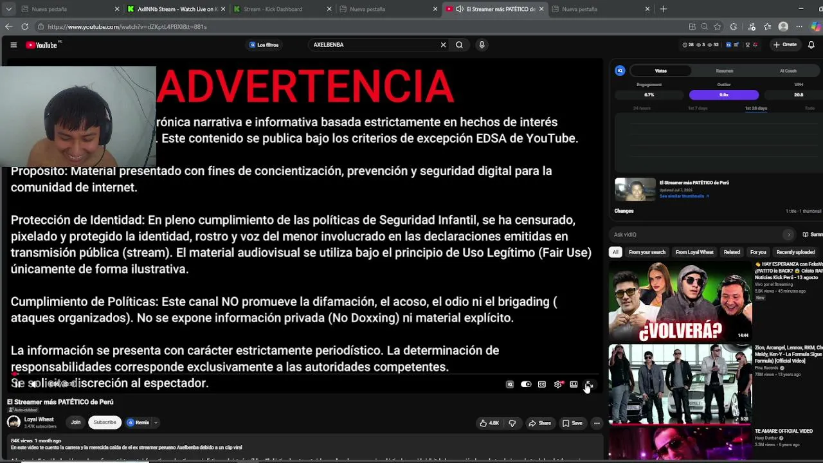Type a question in the Ask vidIQ field

tap(696, 235)
